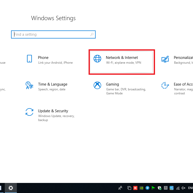The height and width of the screenshot is (193, 193).
Task: Click the Personalization paintbrush icon
Action: [x=165, y=59]
